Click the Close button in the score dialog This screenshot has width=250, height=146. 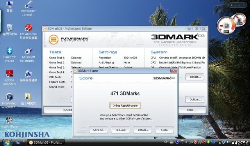click(164, 130)
